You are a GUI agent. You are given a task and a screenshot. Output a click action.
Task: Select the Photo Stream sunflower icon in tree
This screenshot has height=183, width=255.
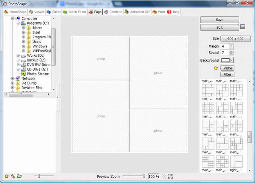(x=23, y=74)
